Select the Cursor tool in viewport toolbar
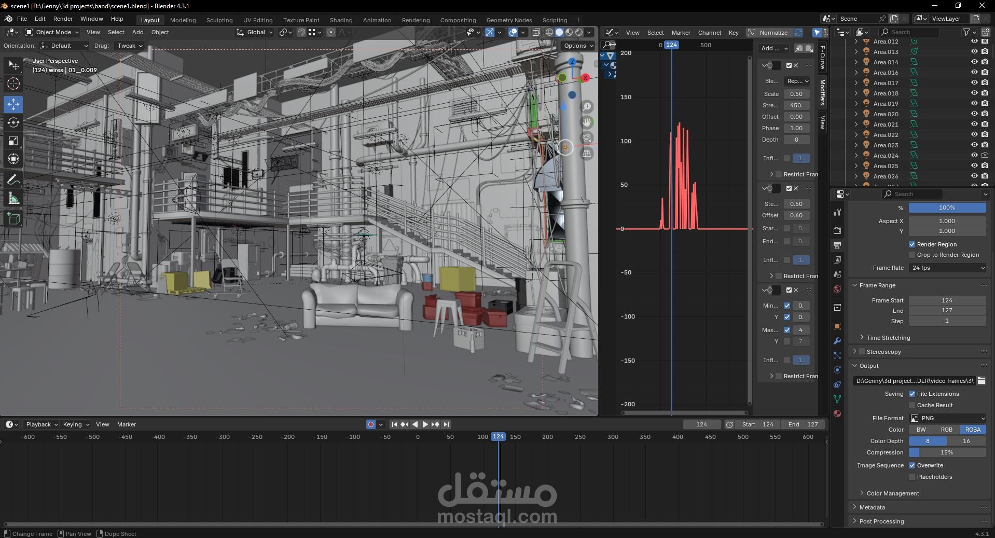995x538 pixels. point(13,84)
